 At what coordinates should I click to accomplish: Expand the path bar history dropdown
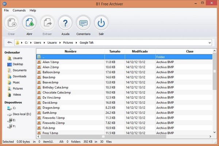click(210, 43)
